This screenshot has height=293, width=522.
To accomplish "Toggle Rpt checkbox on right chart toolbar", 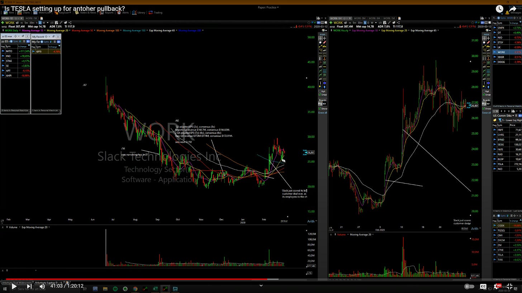I will (484, 91).
